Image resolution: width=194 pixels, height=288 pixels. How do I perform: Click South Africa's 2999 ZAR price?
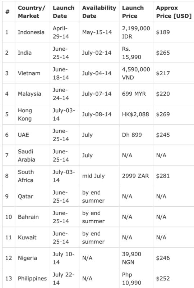(x=135, y=176)
